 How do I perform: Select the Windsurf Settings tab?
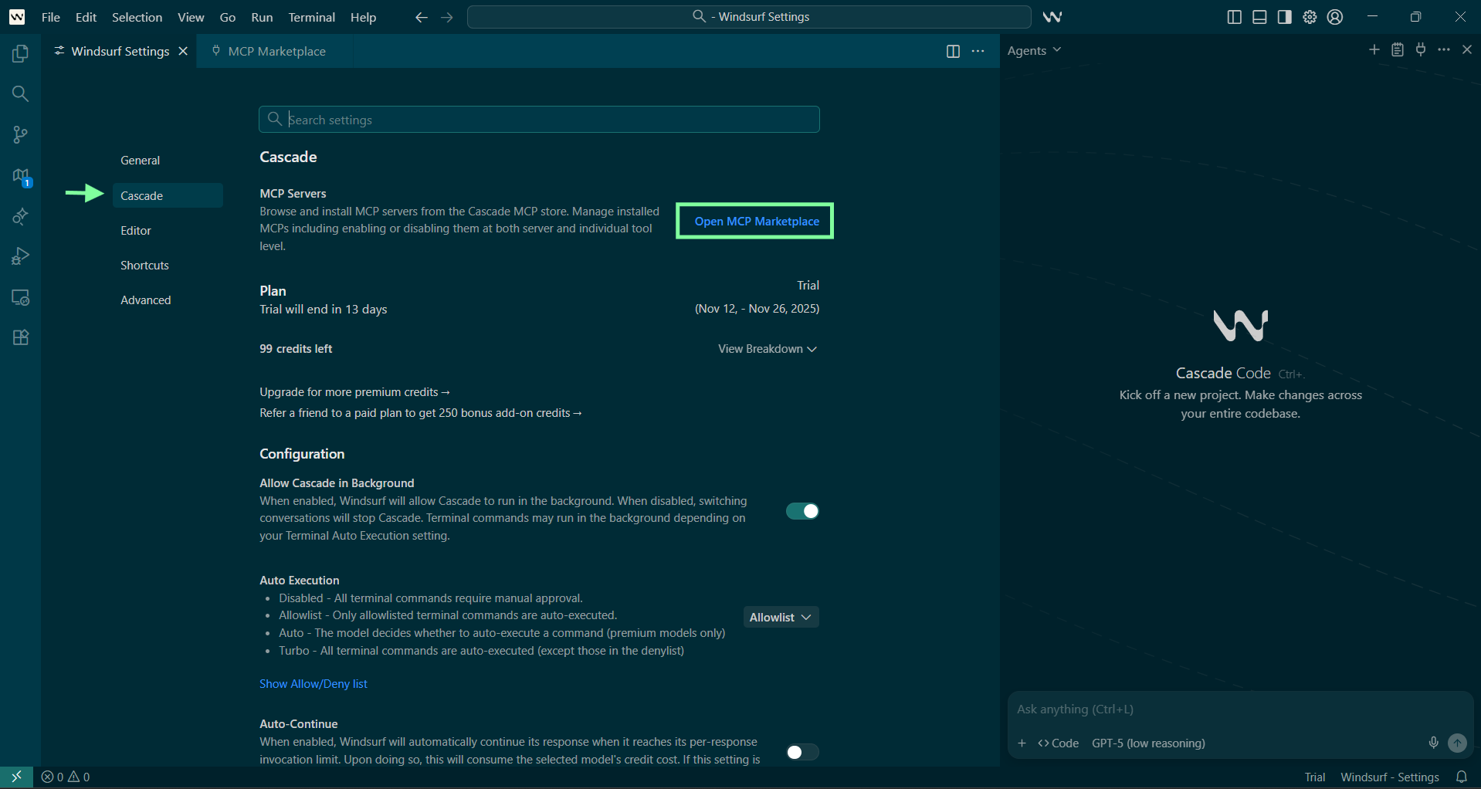tap(120, 51)
